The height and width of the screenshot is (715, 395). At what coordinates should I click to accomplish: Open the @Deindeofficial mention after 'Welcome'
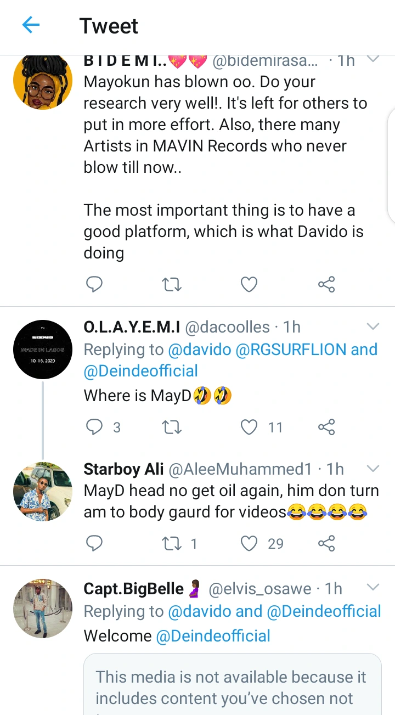coord(213,636)
